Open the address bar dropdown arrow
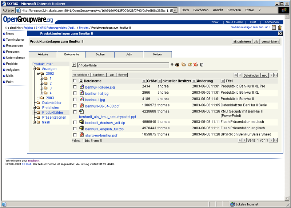This screenshot has height=208, width=291. pos(175,11)
